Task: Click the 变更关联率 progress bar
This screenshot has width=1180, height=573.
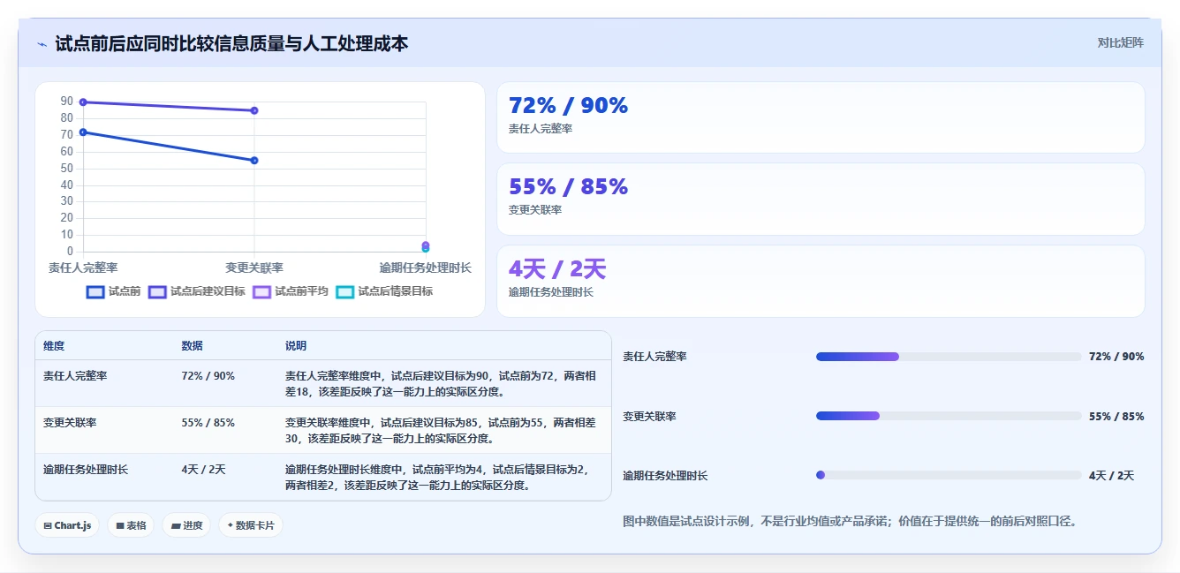Action: pyautogui.click(x=949, y=416)
